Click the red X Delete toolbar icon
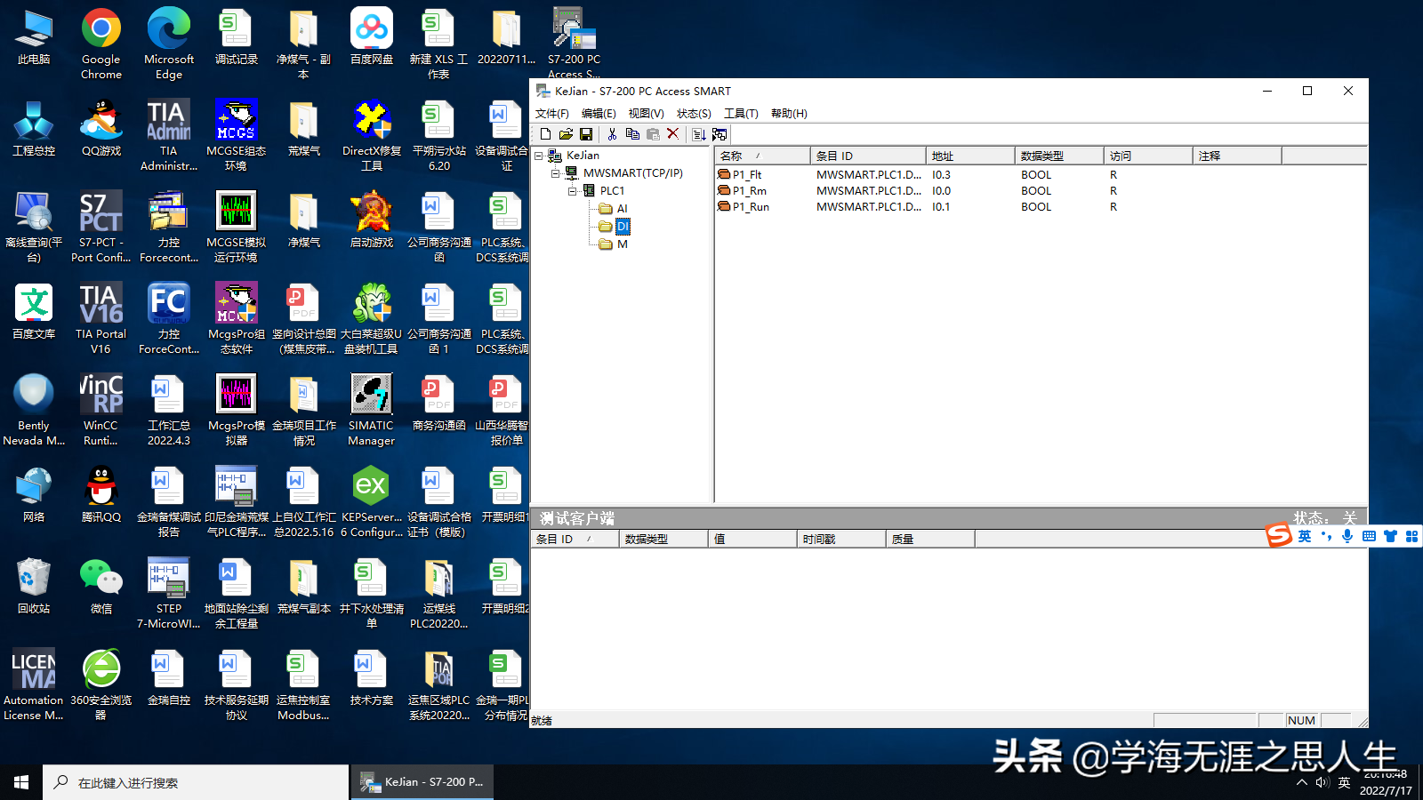Screen dimensions: 1423x800 [673, 134]
